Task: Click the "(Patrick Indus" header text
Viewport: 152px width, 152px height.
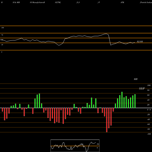Action: (x=146, y=2)
